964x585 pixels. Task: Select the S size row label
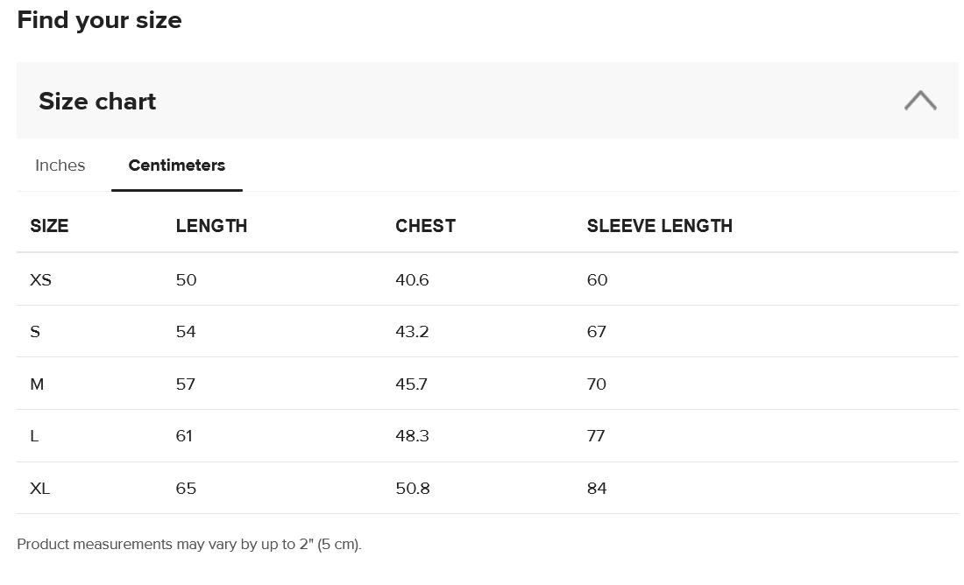point(37,331)
